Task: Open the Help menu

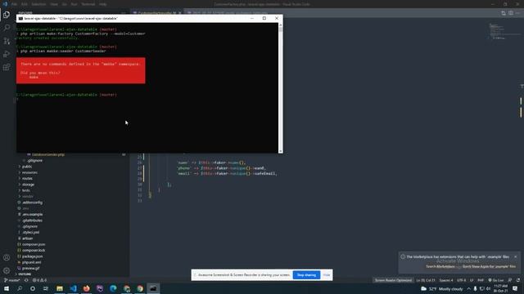Action: (103, 4)
